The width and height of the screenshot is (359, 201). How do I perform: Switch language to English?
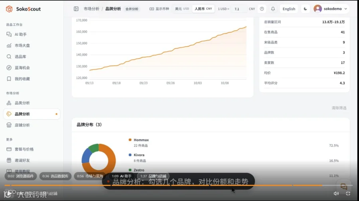pyautogui.click(x=289, y=9)
